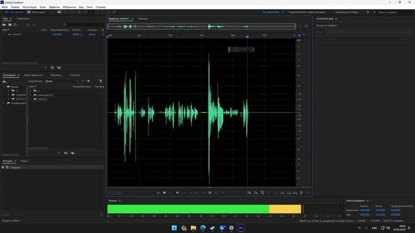The height and width of the screenshot is (233, 415).
Task: Switch to Multitrack view button
Action: (x=36, y=12)
